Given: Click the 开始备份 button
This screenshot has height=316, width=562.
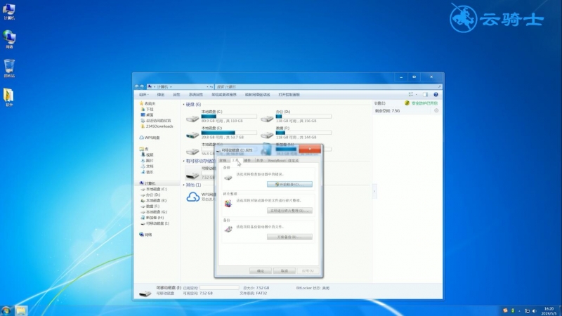Looking at the screenshot, I should tap(289, 237).
